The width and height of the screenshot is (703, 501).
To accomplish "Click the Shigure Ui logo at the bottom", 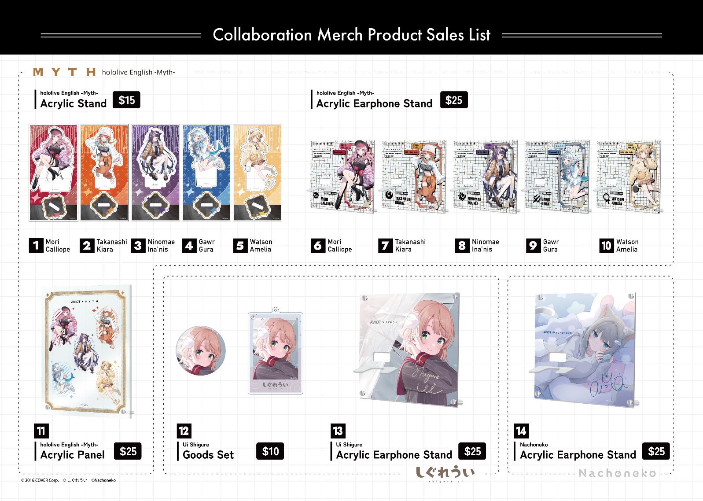I will (445, 474).
